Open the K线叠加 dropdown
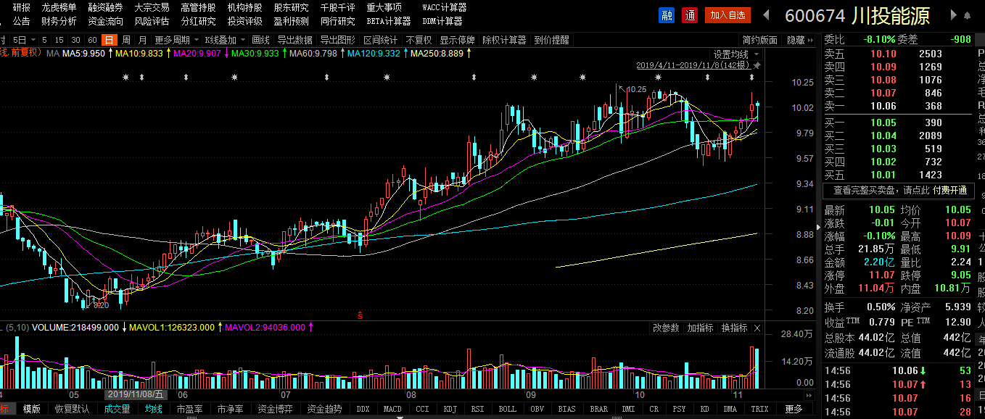Viewport: 985px width, 419px height. click(x=224, y=40)
